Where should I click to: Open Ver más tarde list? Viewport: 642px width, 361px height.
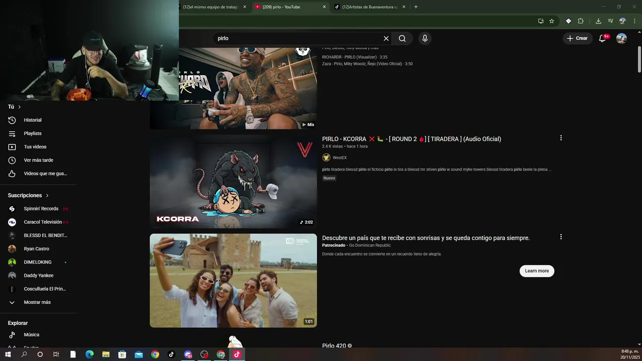pyautogui.click(x=38, y=160)
